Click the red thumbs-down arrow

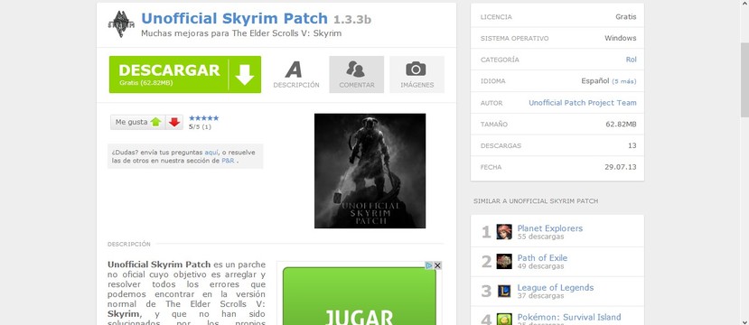point(174,122)
